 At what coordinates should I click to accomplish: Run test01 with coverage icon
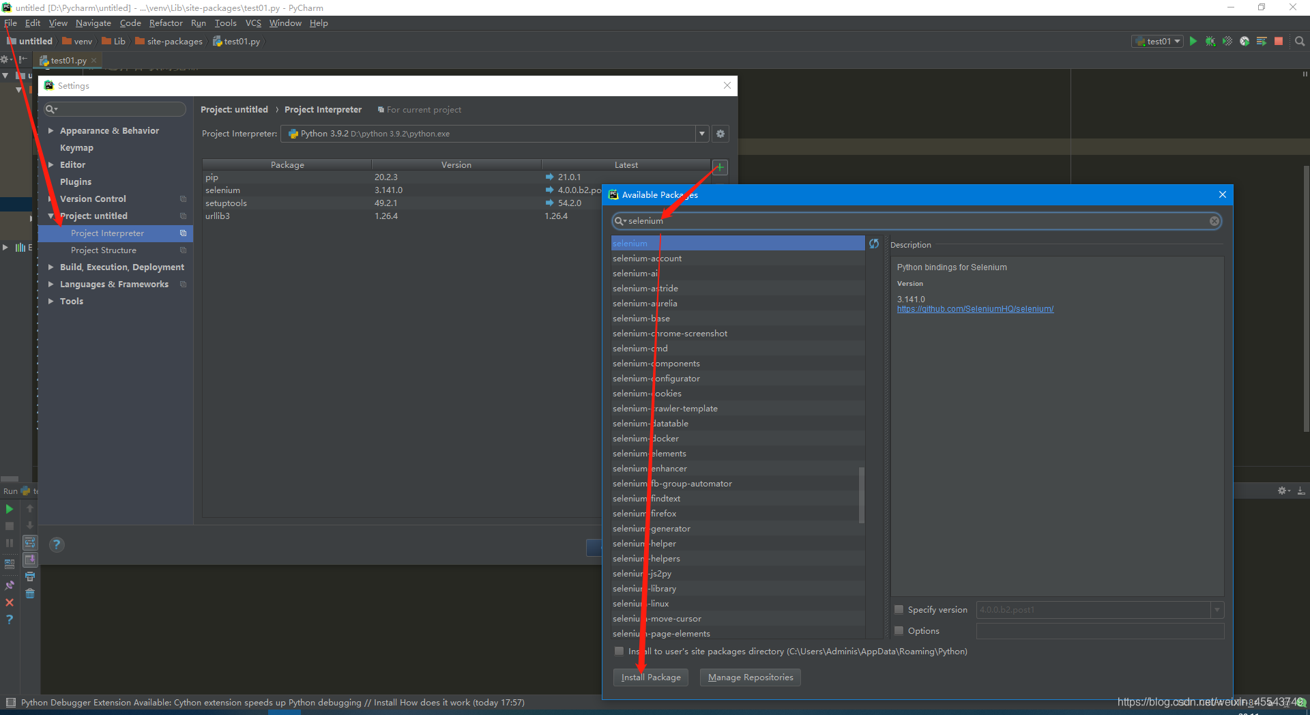tap(1227, 42)
